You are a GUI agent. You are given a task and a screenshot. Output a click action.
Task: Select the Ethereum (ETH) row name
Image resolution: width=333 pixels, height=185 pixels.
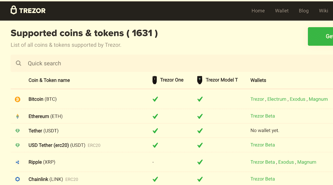(46, 116)
